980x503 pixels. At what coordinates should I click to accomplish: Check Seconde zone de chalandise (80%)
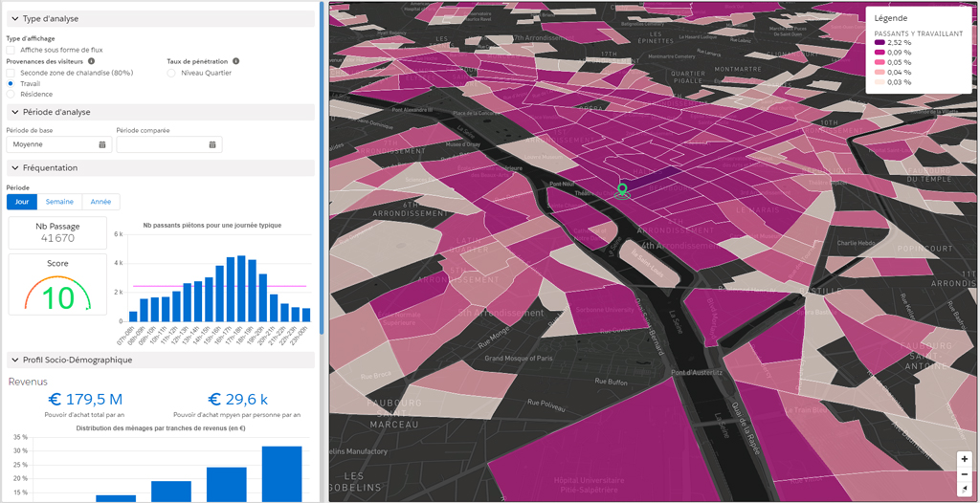point(10,73)
